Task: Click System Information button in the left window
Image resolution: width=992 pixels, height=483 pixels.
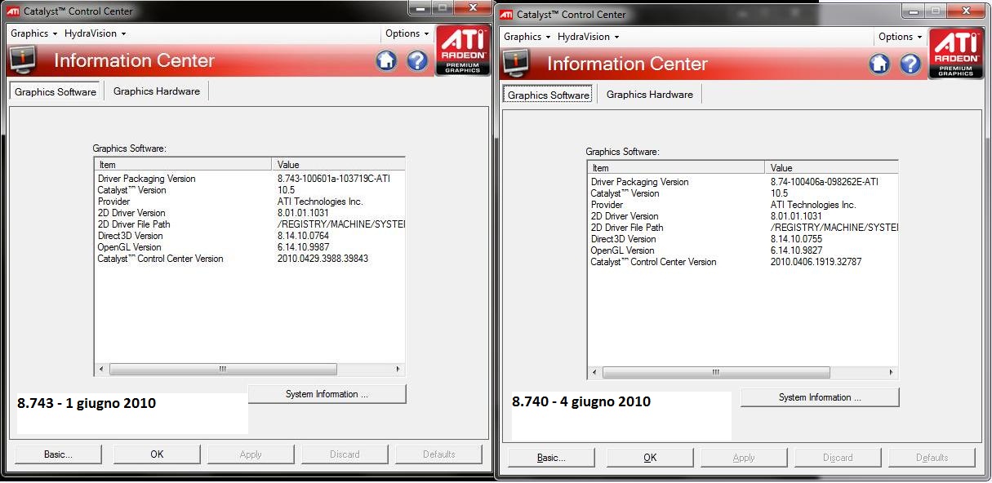Action: tap(327, 394)
